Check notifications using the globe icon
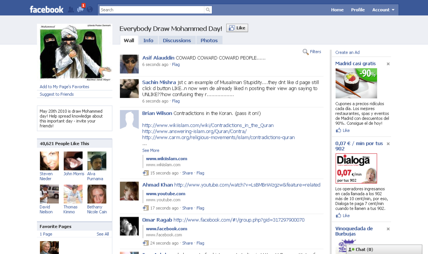428x254 pixels. pyautogui.click(x=90, y=10)
